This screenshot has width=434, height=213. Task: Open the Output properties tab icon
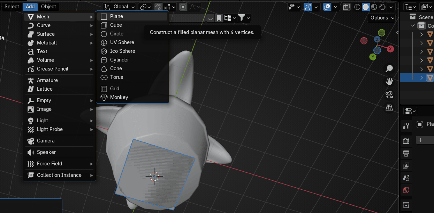click(406, 153)
